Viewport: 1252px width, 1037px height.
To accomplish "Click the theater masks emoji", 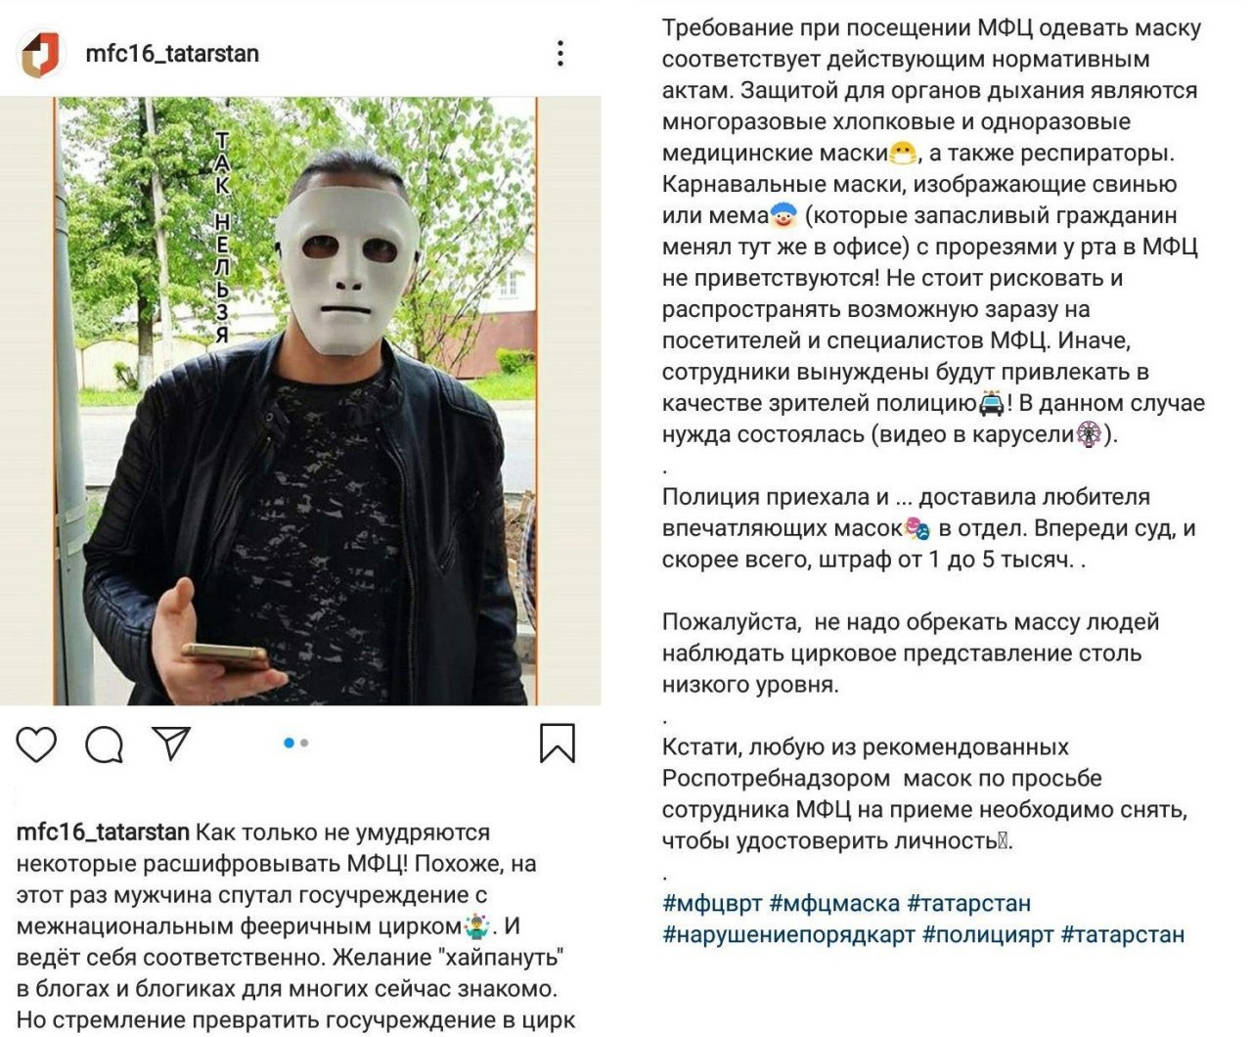I will click(x=917, y=528).
